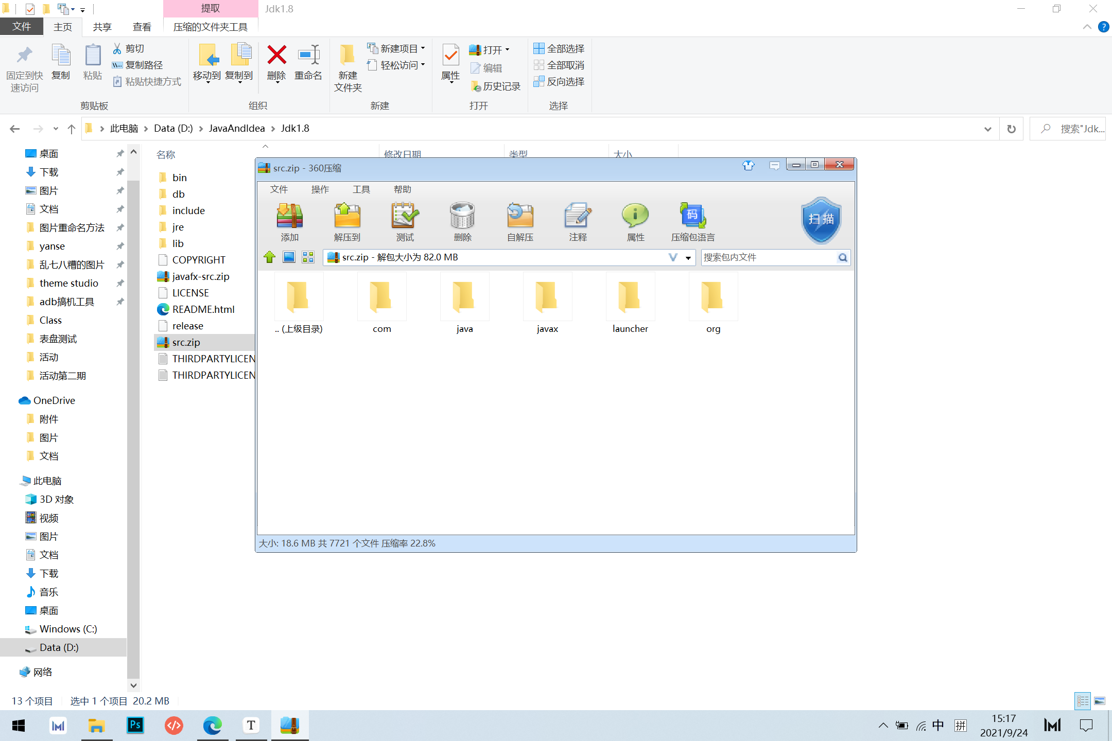Image resolution: width=1112 pixels, height=741 pixels.
Task: Toggle details view in Explorer status bar
Action: pyautogui.click(x=1082, y=701)
